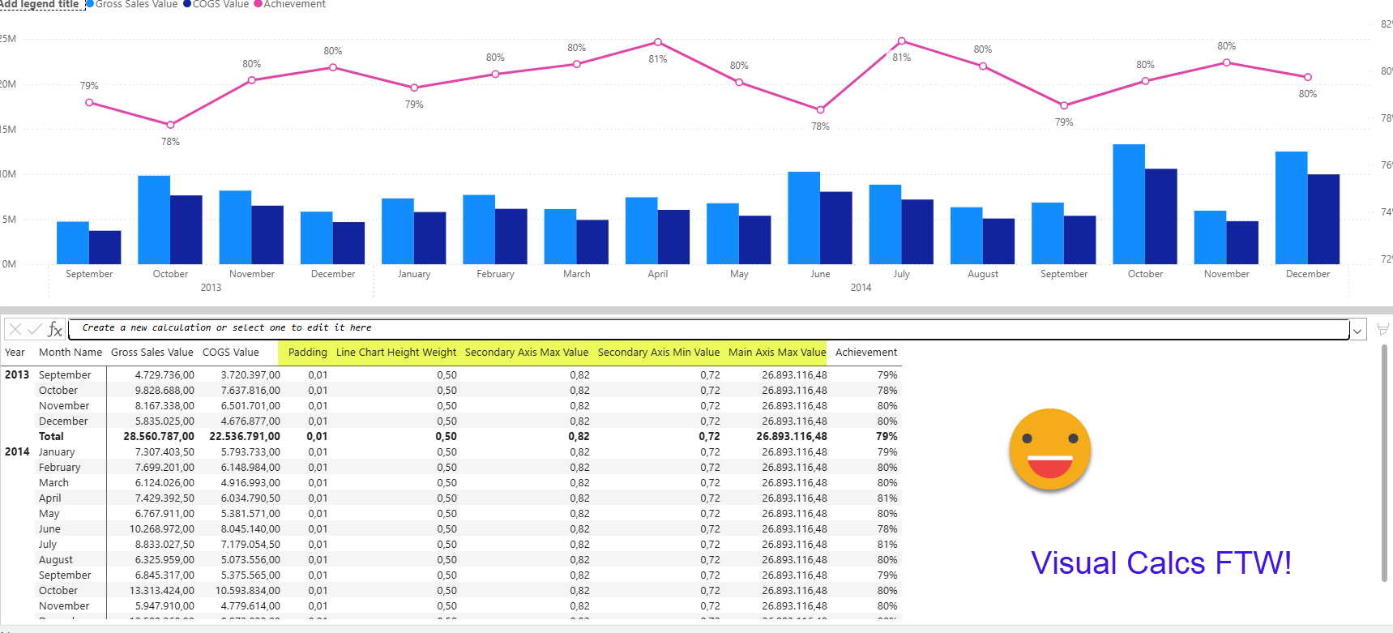Click the Secondary Axis Max Value header
1393x633 pixels.
526,353
